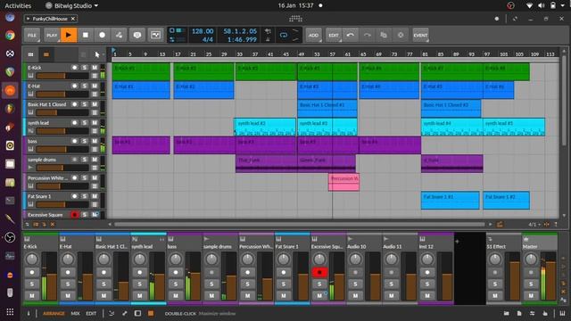Select the S1 Effect mixer channel name
571x321 pixels.
496,246
